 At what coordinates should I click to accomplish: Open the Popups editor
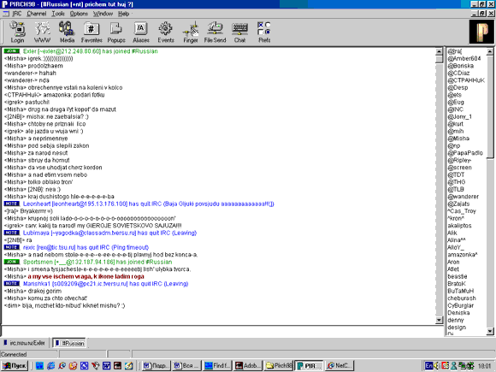click(116, 32)
